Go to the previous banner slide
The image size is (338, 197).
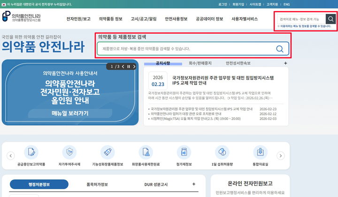[123, 67]
